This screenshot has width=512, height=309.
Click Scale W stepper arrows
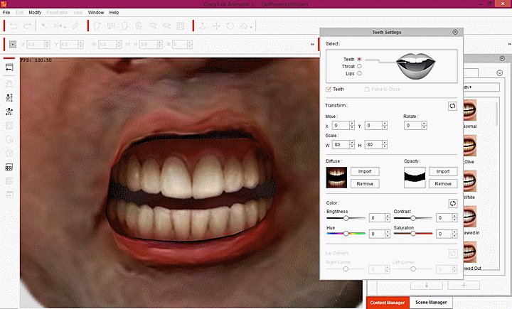click(352, 144)
